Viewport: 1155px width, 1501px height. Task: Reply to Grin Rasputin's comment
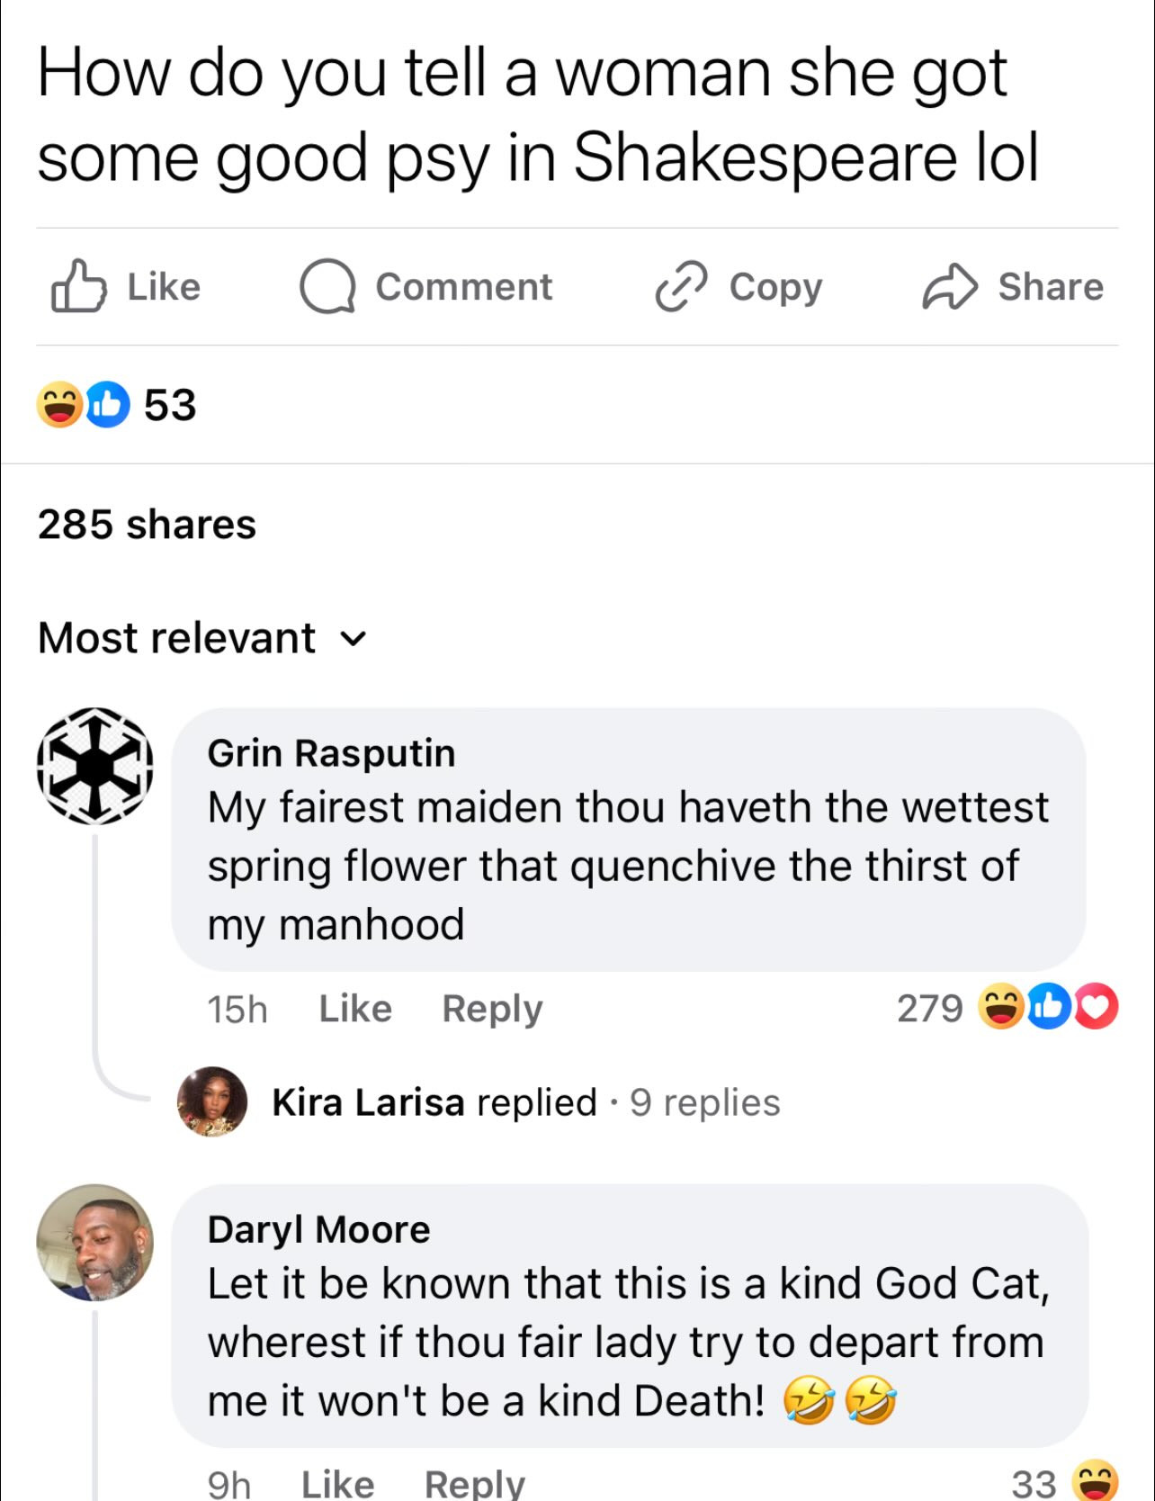(x=492, y=1009)
